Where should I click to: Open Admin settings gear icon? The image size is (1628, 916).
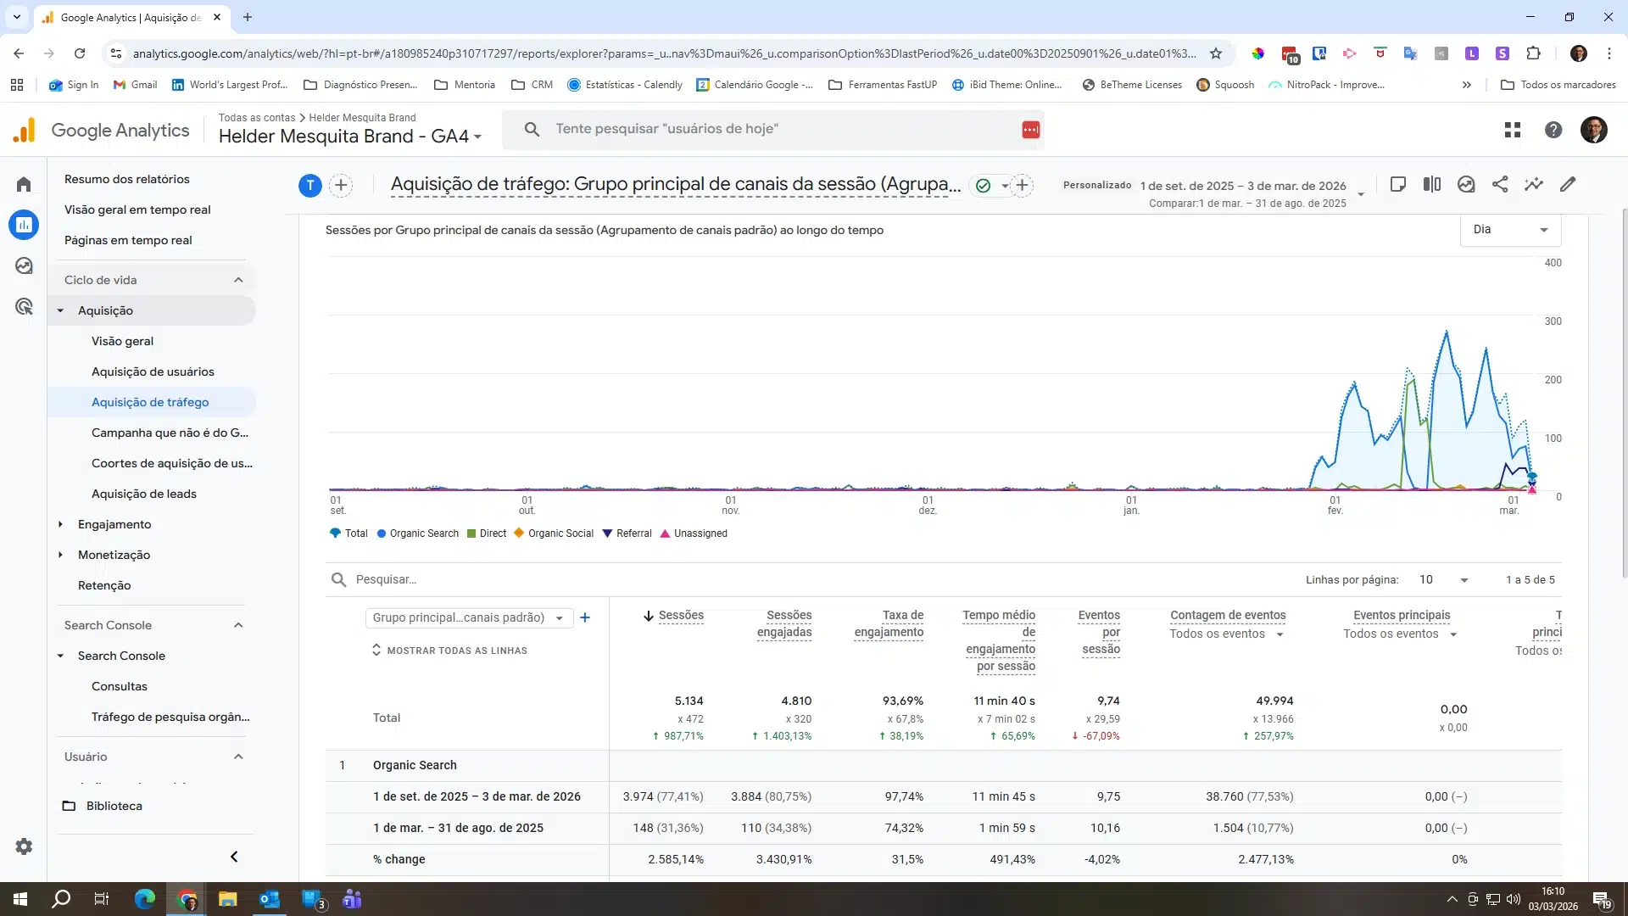coord(24,846)
